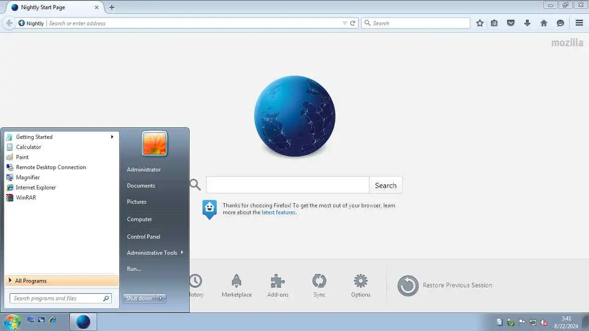Open muted volume tray icon
This screenshot has width=589, height=331.
click(544, 322)
